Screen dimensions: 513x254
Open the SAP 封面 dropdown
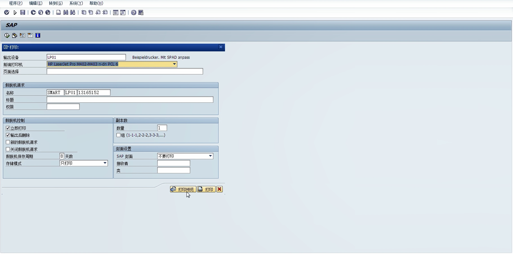pos(210,156)
